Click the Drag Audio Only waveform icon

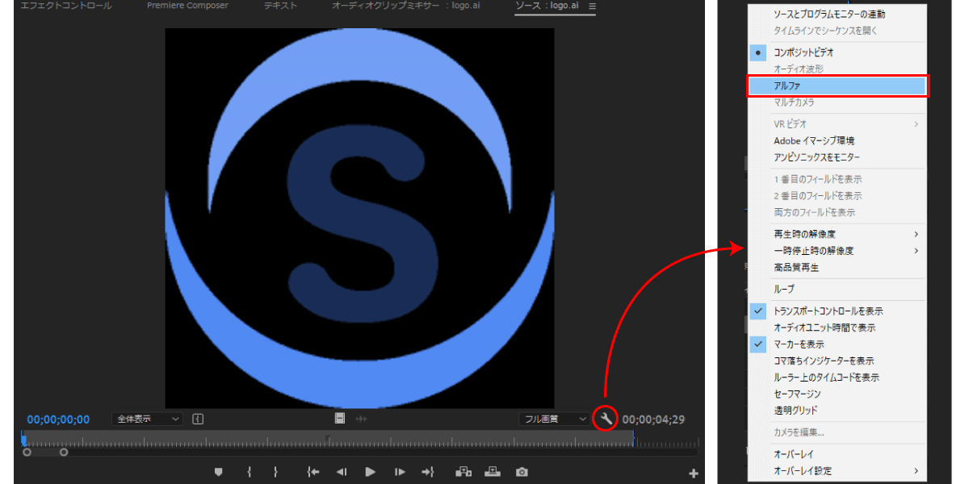click(362, 419)
